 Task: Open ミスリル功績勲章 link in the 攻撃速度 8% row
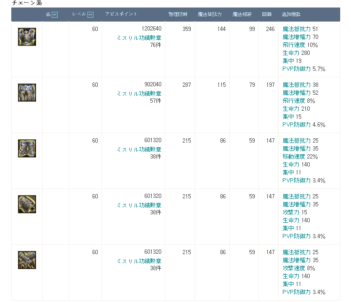click(x=139, y=261)
